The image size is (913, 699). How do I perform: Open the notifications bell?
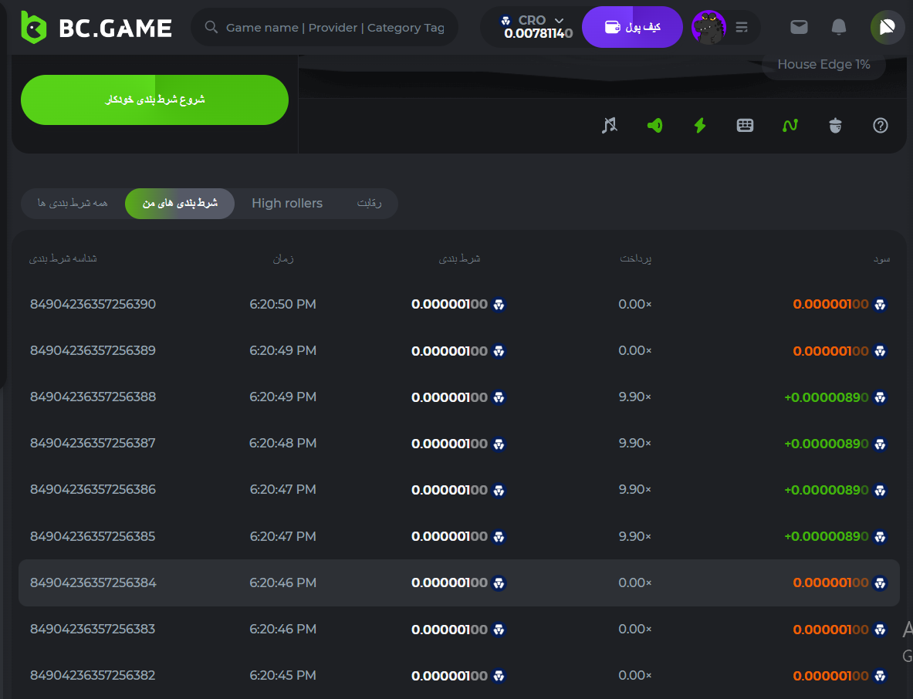(839, 28)
